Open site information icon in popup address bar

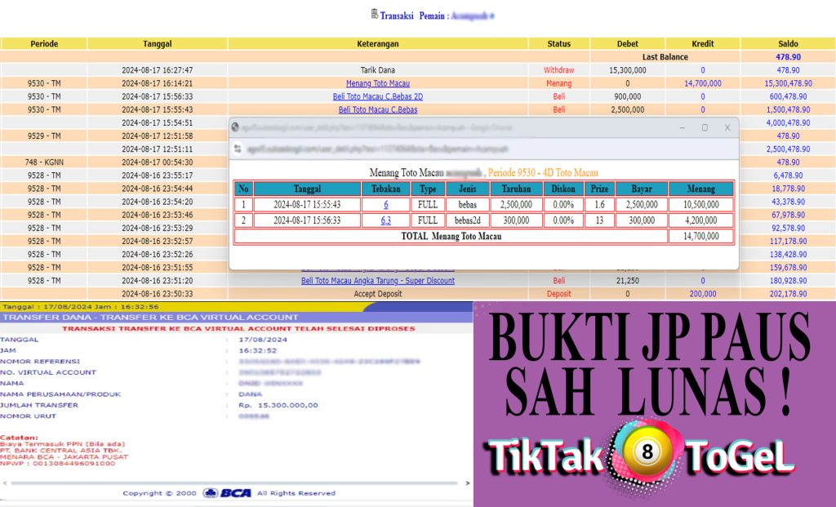(x=238, y=149)
